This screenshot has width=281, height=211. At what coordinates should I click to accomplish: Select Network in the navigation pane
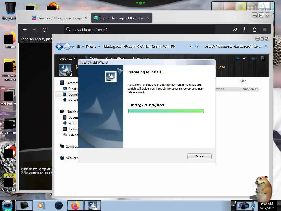coord(69,158)
